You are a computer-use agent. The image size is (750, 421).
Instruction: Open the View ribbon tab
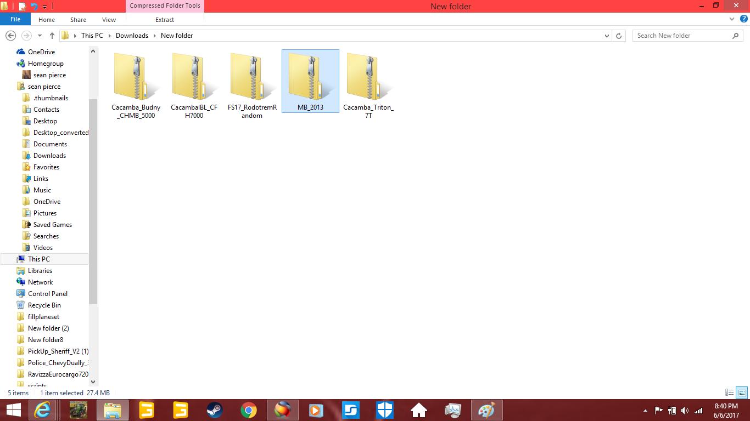pos(109,20)
